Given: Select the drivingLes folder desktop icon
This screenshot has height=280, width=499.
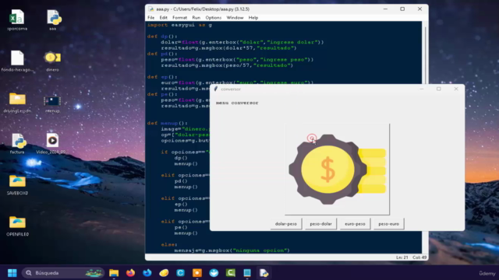Looking at the screenshot, I should tap(17, 102).
